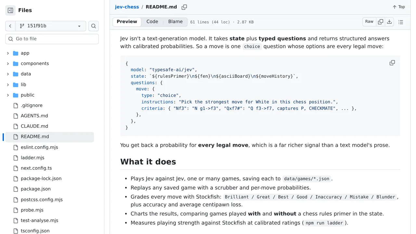This screenshot has width=416, height=234.
Task: Expand the app folder chevron
Action: click(x=8, y=53)
